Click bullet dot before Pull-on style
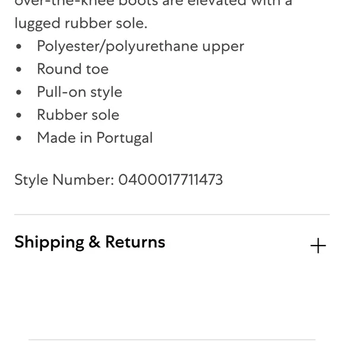The height and width of the screenshot is (344, 344). 19,93
